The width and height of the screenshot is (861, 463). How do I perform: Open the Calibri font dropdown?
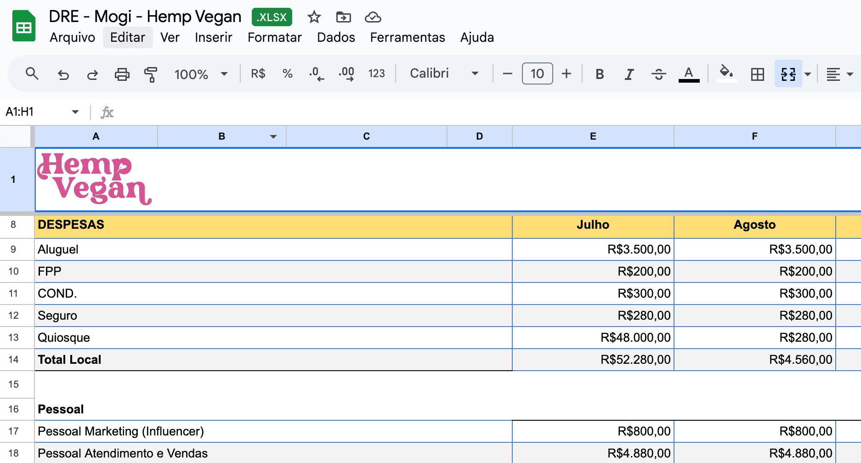coord(444,73)
